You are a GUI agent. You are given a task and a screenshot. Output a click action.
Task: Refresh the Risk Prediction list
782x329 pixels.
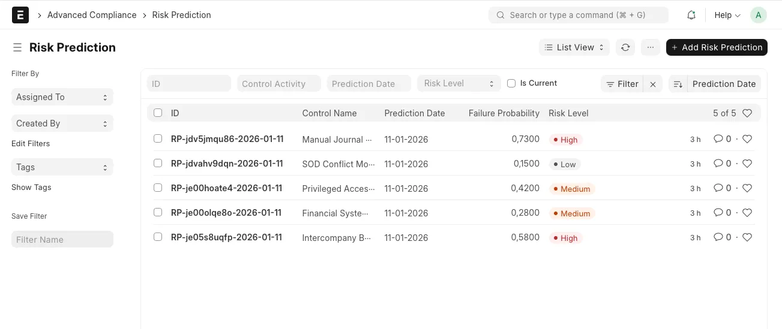point(625,47)
